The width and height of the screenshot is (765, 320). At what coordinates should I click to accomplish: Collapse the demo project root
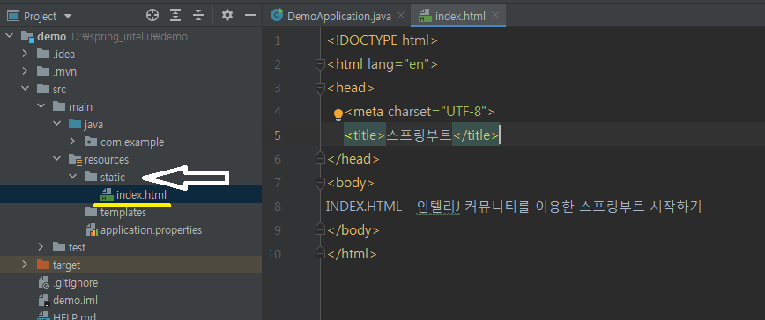pos(10,37)
